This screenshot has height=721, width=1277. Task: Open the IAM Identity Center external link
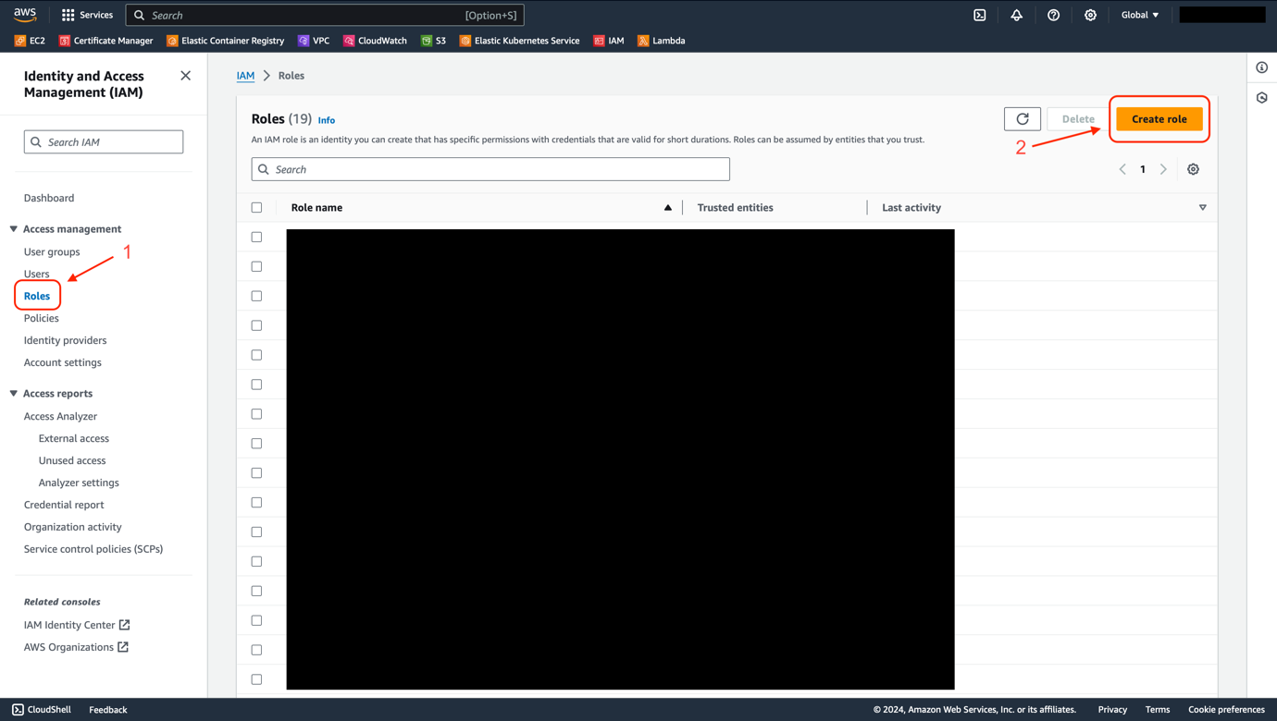click(x=77, y=625)
